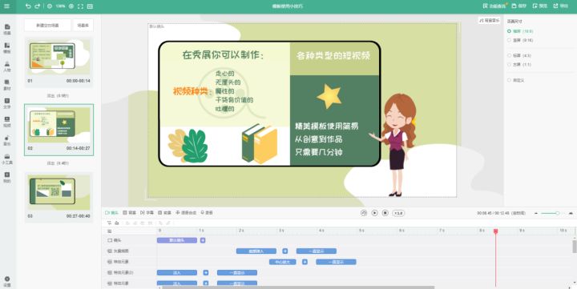Select the 4:3 screen ratio option
577x289 pixels.
pos(519,55)
